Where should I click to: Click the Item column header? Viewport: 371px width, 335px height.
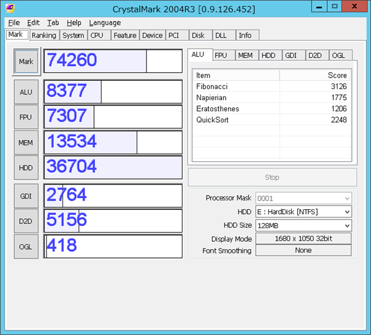coord(236,75)
